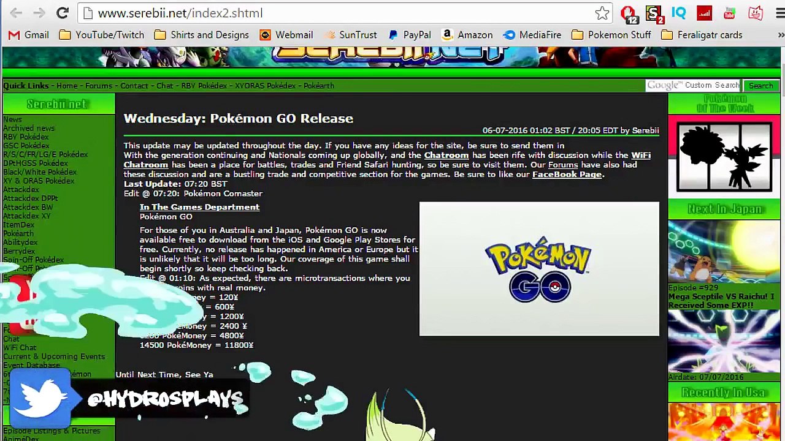Reload the Serebii page
The height and width of the screenshot is (441, 785).
coord(62,13)
